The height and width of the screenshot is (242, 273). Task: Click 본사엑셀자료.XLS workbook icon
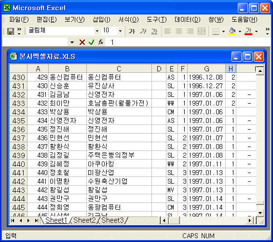coord(14,56)
